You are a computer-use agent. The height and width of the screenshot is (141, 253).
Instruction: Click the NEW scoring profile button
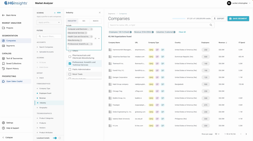point(57,13)
